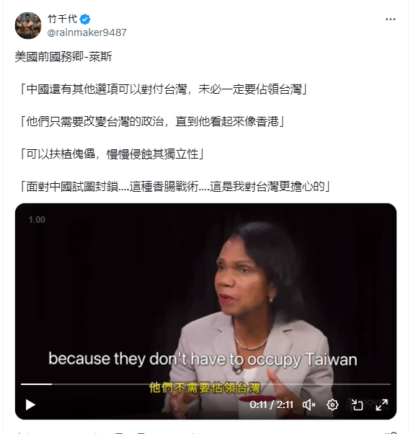Open the three-dot more menu of the post
Viewport: 416px width, 434px height.
(x=390, y=19)
